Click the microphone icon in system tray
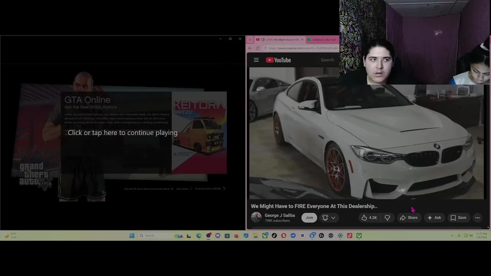 click(x=459, y=235)
